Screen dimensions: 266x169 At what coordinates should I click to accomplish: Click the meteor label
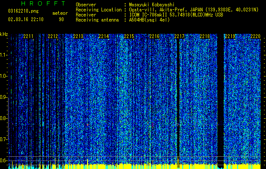point(60,13)
